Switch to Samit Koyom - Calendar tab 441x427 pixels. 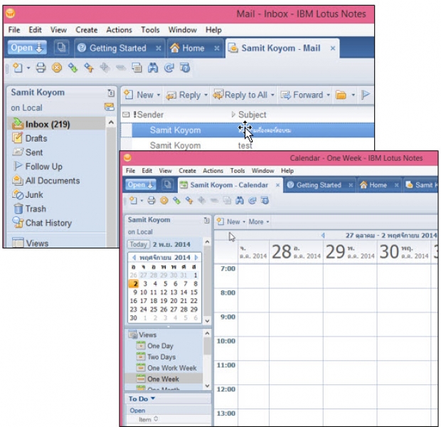coord(229,185)
